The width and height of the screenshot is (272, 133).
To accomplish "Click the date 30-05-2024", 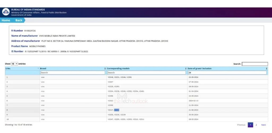I will tap(193, 115).
